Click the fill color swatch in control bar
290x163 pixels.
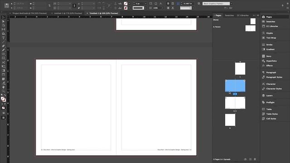126,4
